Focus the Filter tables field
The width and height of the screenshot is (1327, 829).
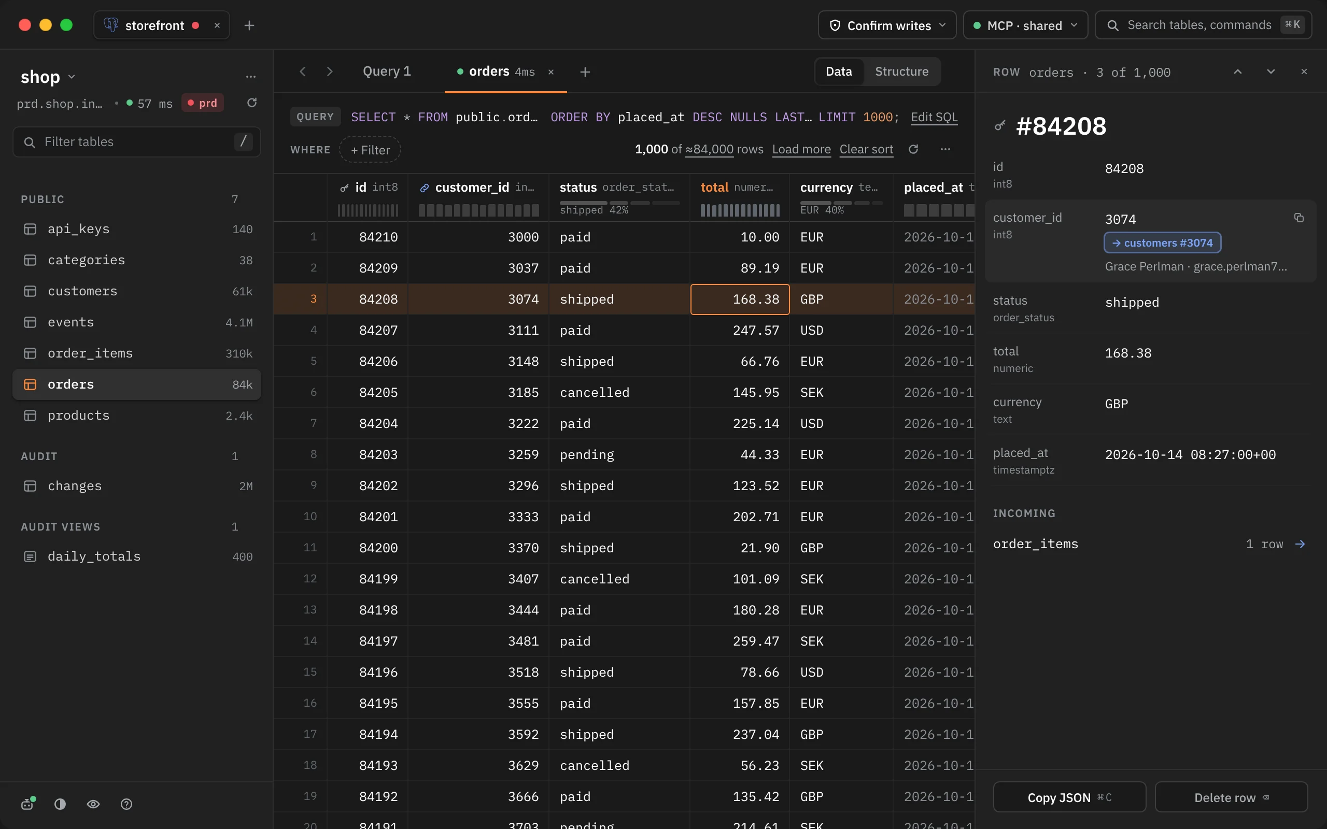tap(136, 142)
